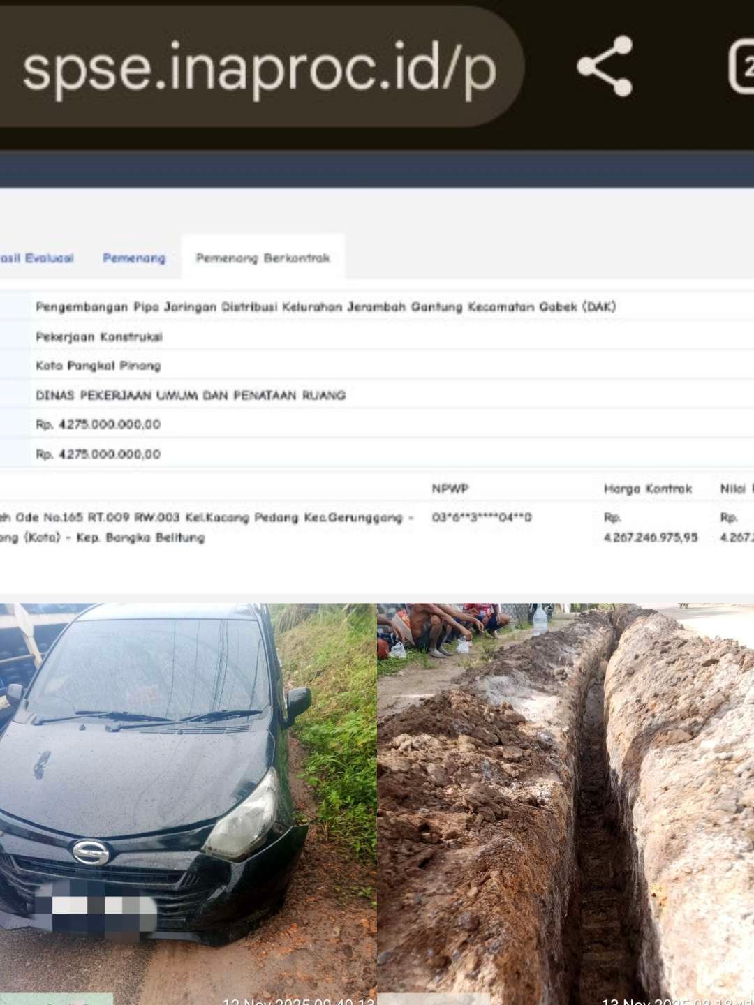
Task: Click Dinas Pekerjaan Umum dan Penataan Ruang
Action: click(191, 396)
